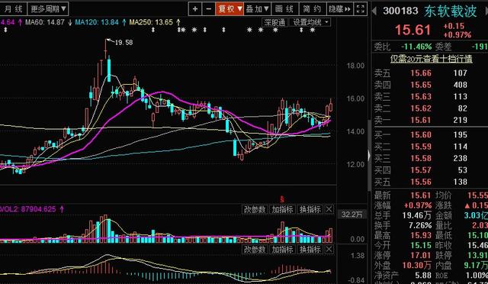This screenshot has width=488, height=284.
Task: Click 改参数 on volume indicator panel
Action: pos(255,209)
